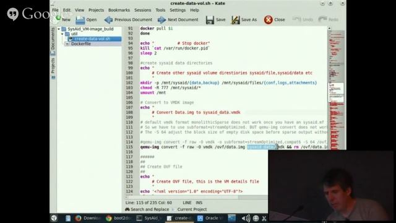This screenshot has height=223, width=396.
Task: Open the Projects side panel
Action: [53, 69]
